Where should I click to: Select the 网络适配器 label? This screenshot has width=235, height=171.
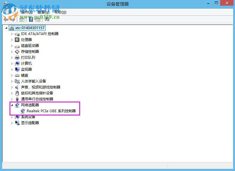tap(30, 105)
